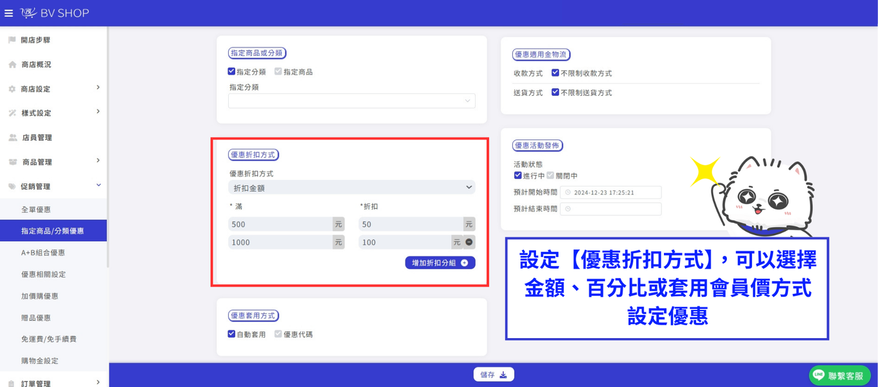The height and width of the screenshot is (387, 878).
Task: Toggle the 不限制送貨方式 checkbox
Action: pyautogui.click(x=555, y=93)
